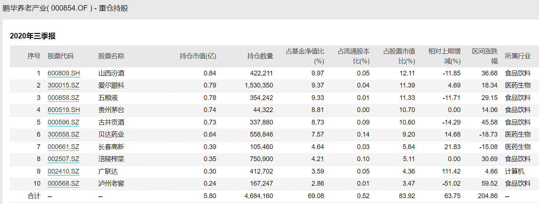Open stock link 000596.SZ
Image resolution: width=539 pixels, height=204 pixels.
63,122
